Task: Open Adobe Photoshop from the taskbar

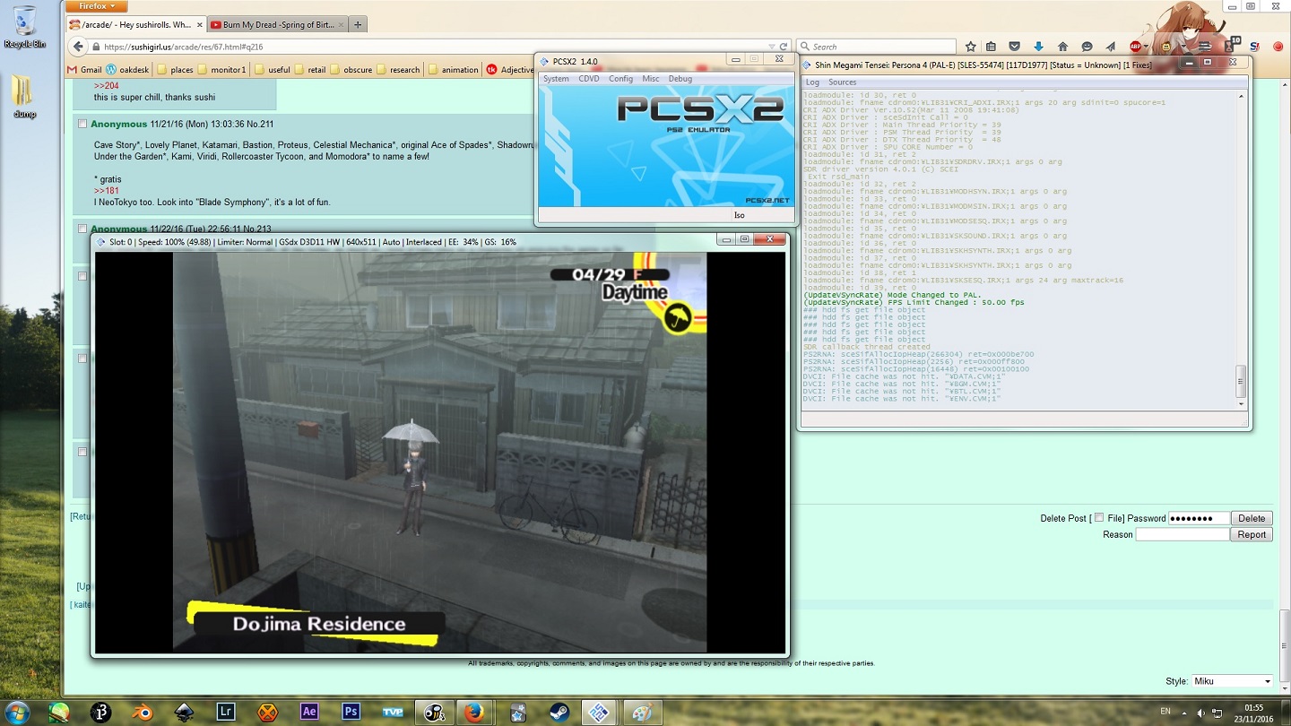Action: click(x=351, y=712)
